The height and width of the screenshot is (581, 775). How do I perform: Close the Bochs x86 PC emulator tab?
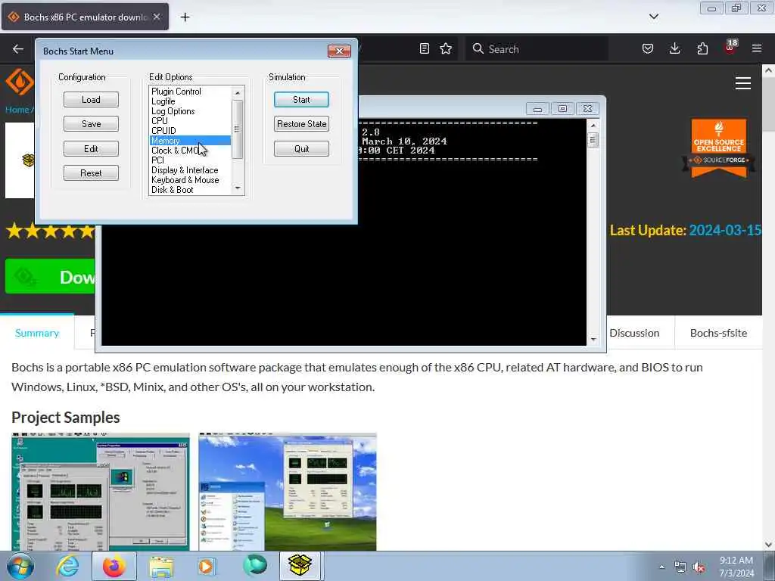point(157,17)
